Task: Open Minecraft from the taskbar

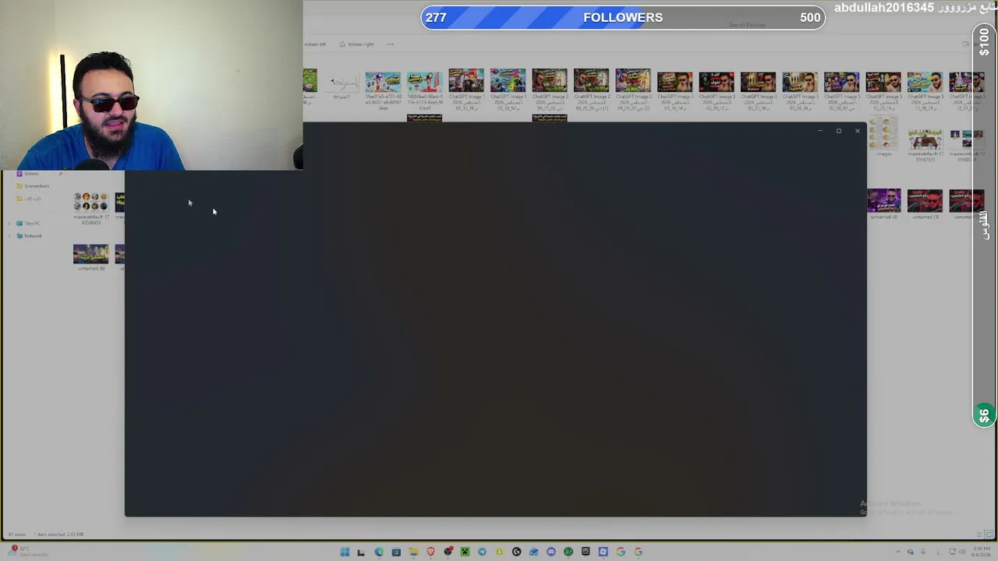Action: (x=465, y=552)
